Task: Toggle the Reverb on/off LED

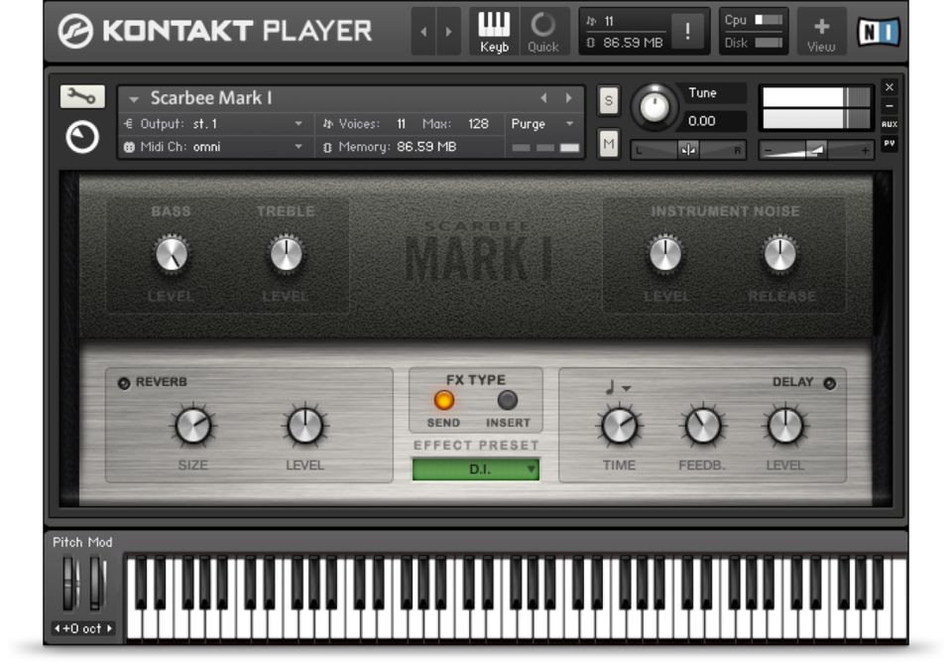Action: click(x=124, y=383)
